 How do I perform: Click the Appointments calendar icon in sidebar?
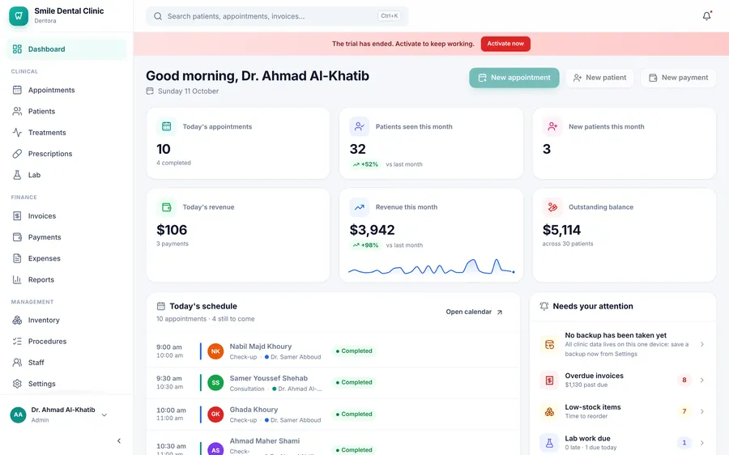pos(17,90)
